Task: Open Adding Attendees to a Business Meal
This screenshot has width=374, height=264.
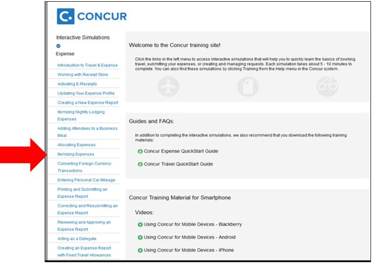Action: click(x=87, y=132)
